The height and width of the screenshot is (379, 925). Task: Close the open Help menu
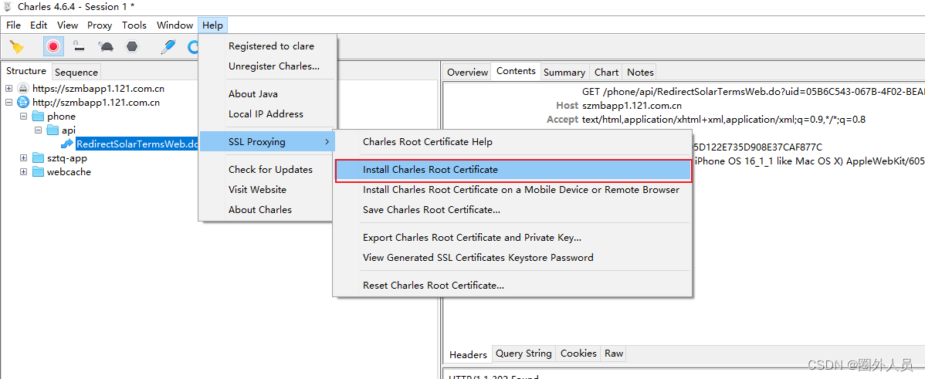[x=212, y=25]
